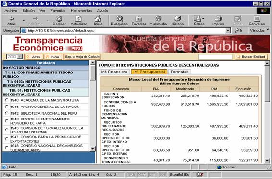Click the Listo status bar icon
The width and height of the screenshot is (272, 179).
[x=4, y=167]
